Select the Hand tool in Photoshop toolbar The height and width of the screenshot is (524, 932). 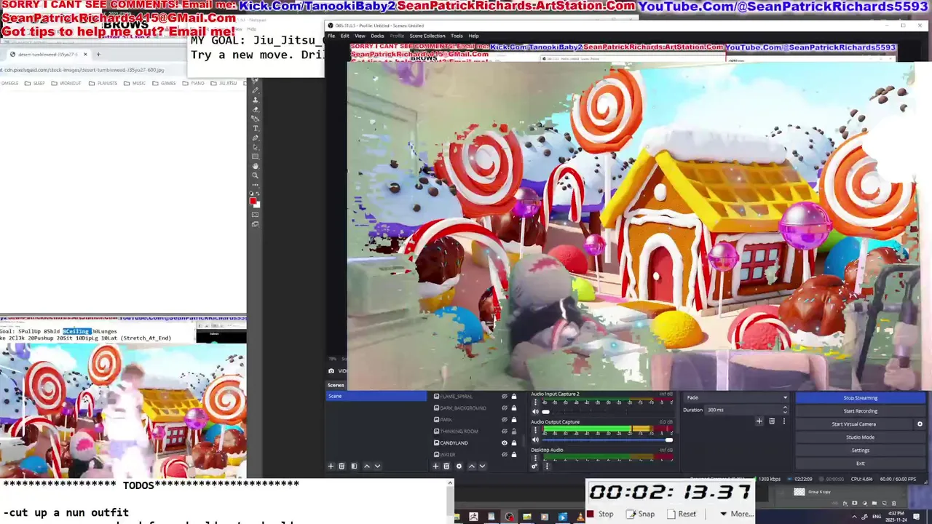tap(255, 166)
